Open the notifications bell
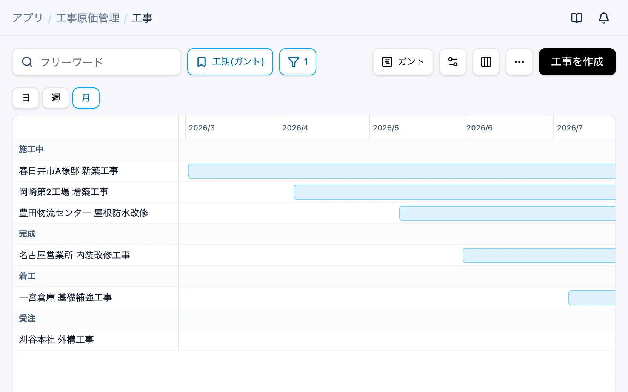Viewport: 628px width, 392px height. 604,18
